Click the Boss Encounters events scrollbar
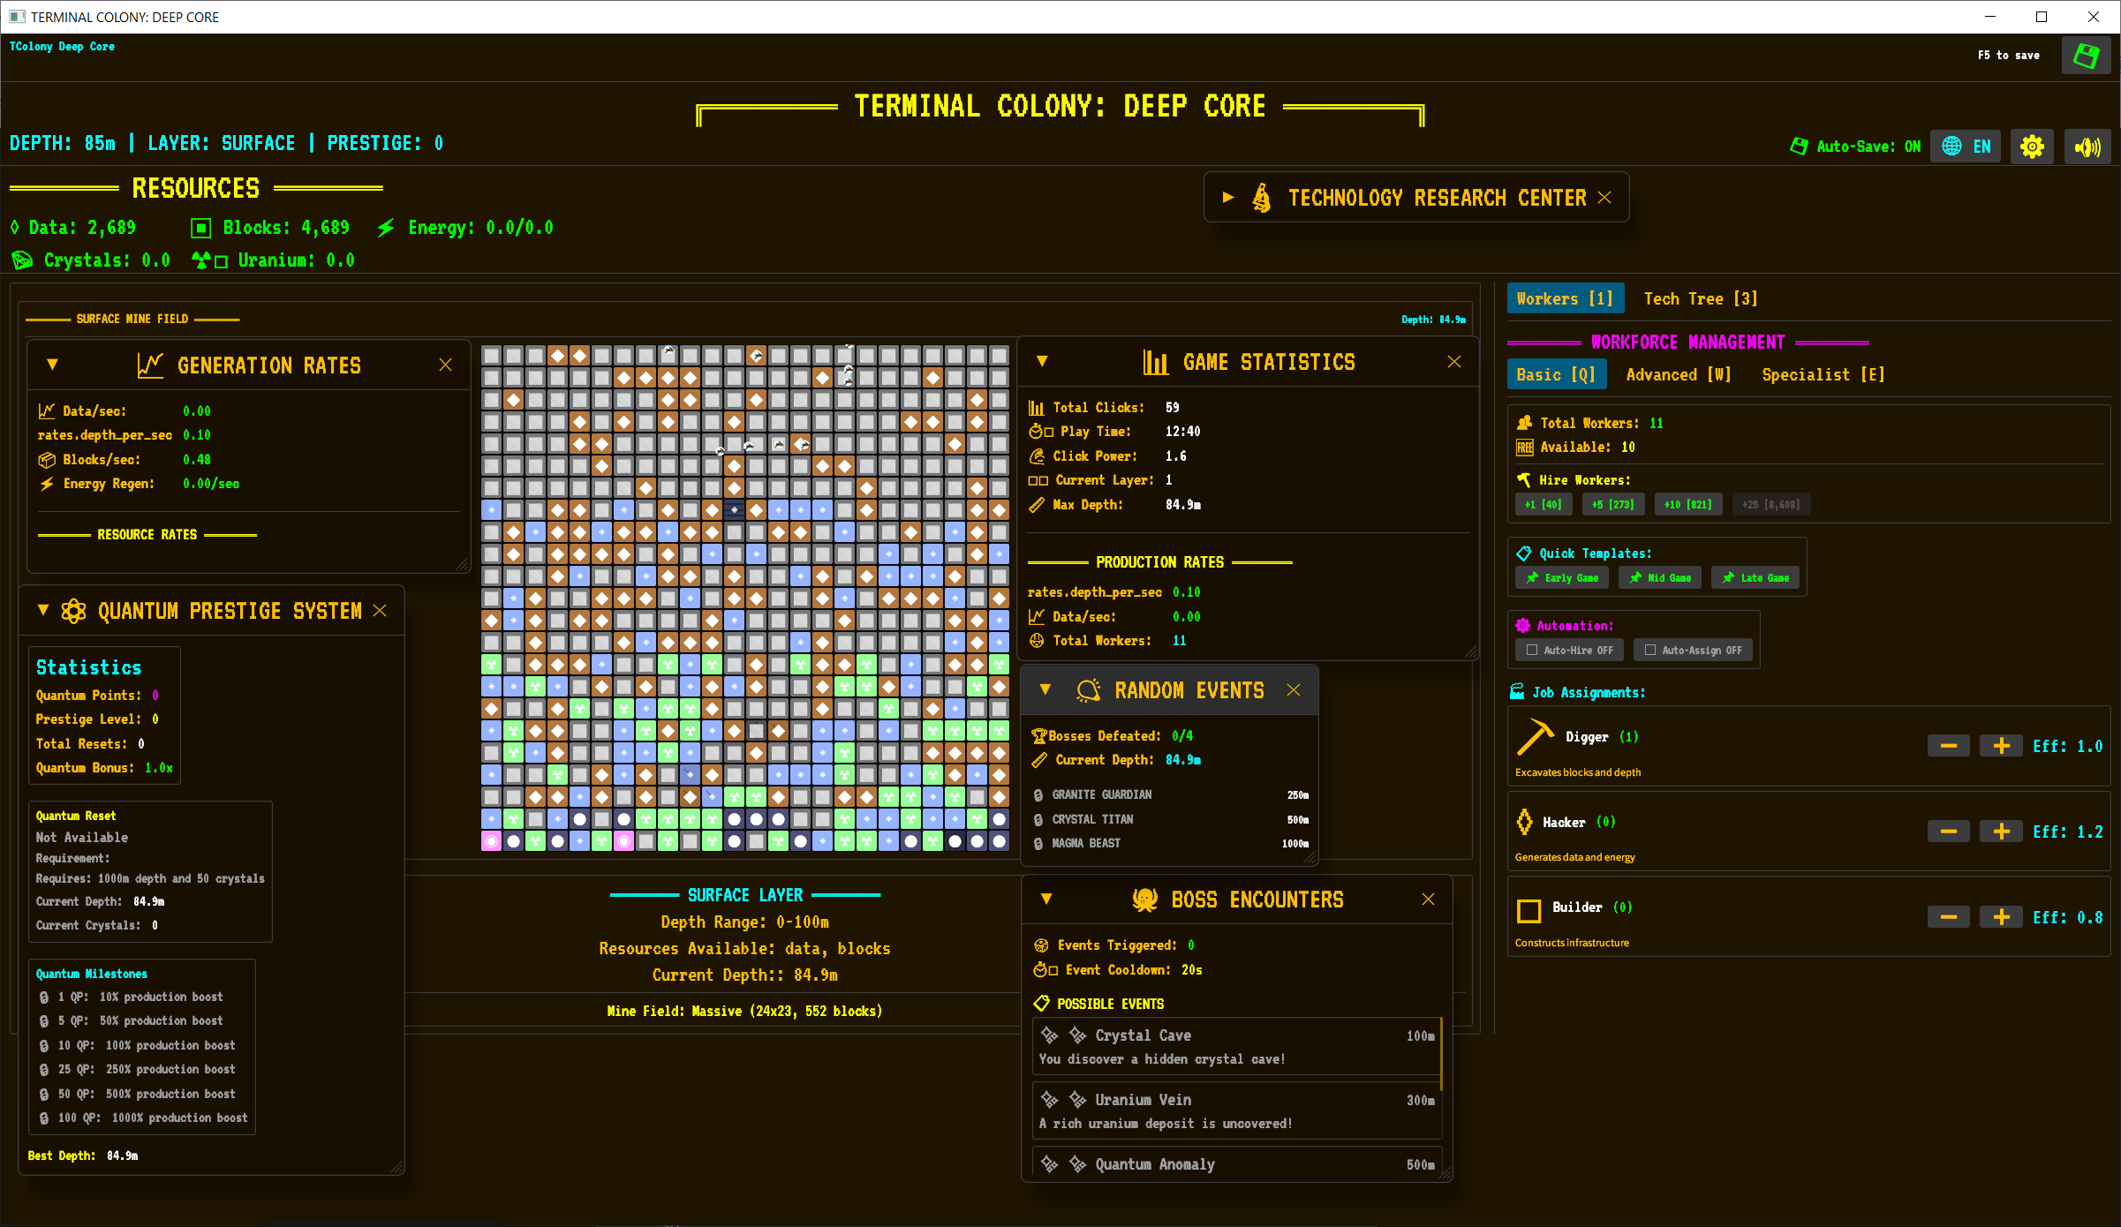Viewport: 2121px width, 1227px height. (1441, 1055)
